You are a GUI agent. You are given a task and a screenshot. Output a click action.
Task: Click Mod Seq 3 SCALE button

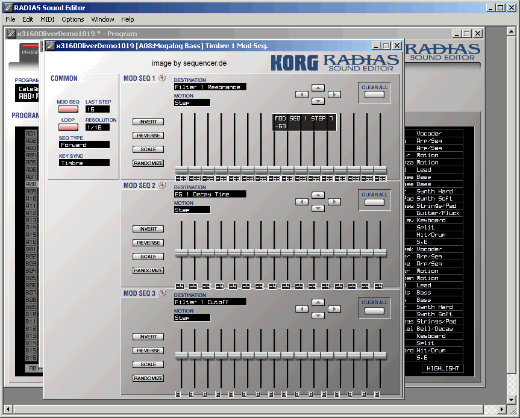148,364
